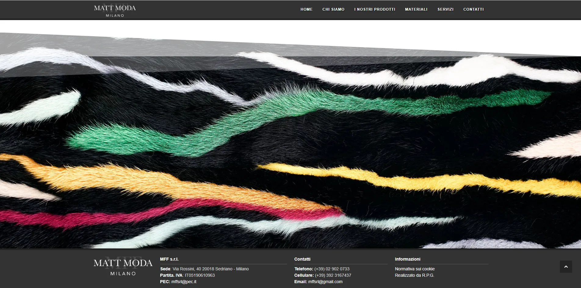Click the phone number (+39) 02 902 0733
Viewport: 581px width, 288px height.
332,269
